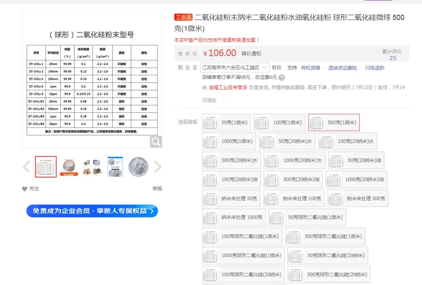Screen dimensions: 422x285
Task: Click the main product specification image
Action: click(x=92, y=78)
